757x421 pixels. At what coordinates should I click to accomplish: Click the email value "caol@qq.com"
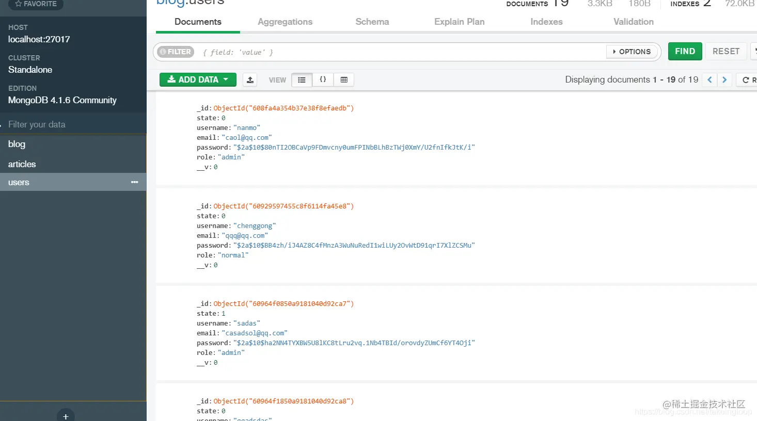pos(247,138)
